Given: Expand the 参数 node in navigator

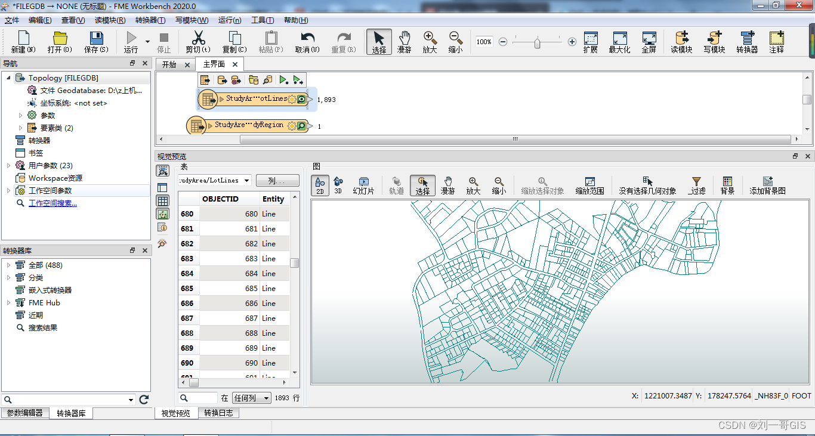Looking at the screenshot, I should pyautogui.click(x=21, y=115).
